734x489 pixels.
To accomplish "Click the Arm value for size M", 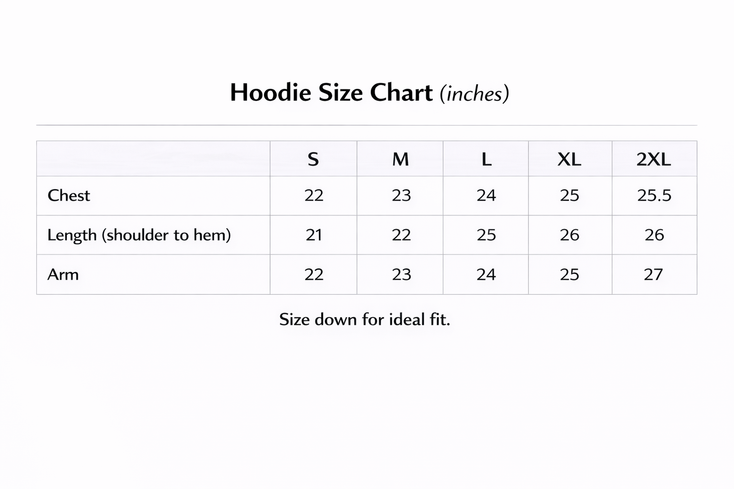I will tap(401, 275).
